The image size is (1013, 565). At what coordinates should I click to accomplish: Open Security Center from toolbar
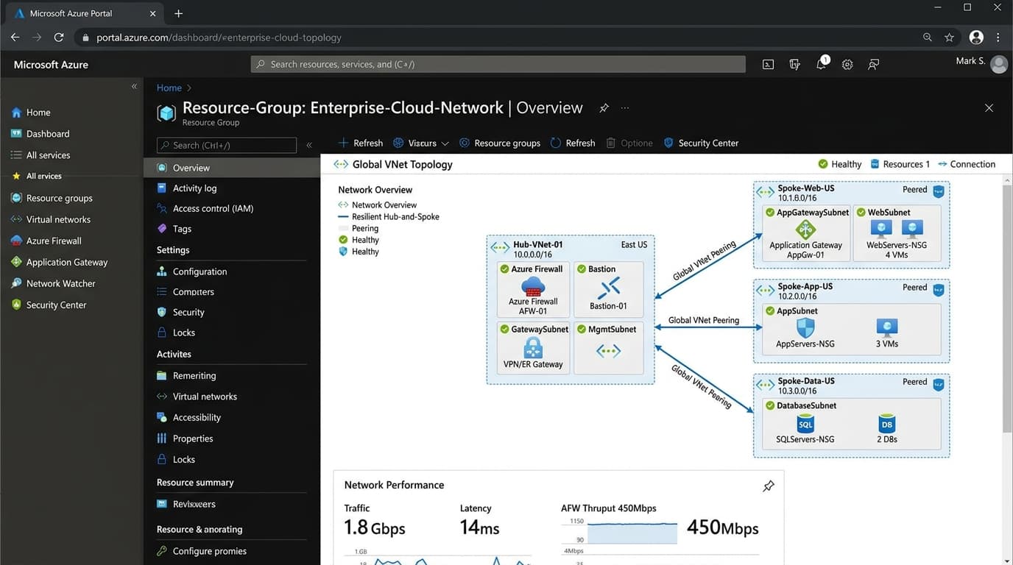pyautogui.click(x=701, y=143)
